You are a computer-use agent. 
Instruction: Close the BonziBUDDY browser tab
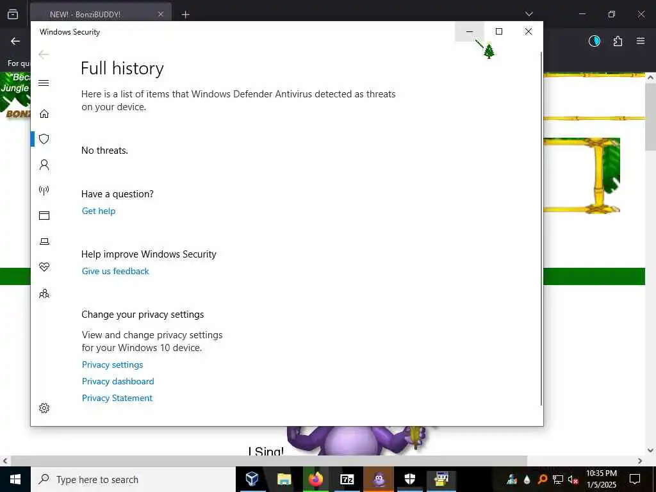[x=161, y=14]
